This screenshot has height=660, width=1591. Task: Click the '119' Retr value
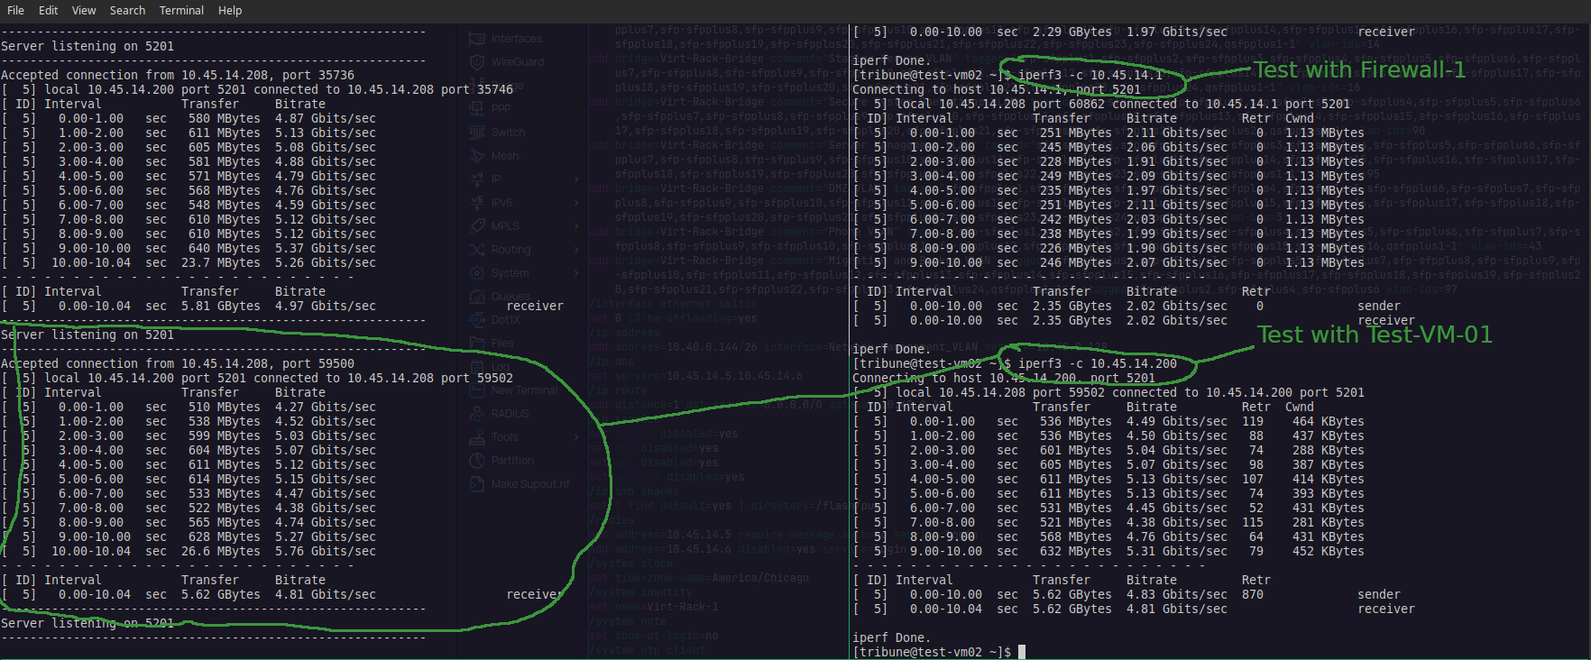(x=1253, y=421)
